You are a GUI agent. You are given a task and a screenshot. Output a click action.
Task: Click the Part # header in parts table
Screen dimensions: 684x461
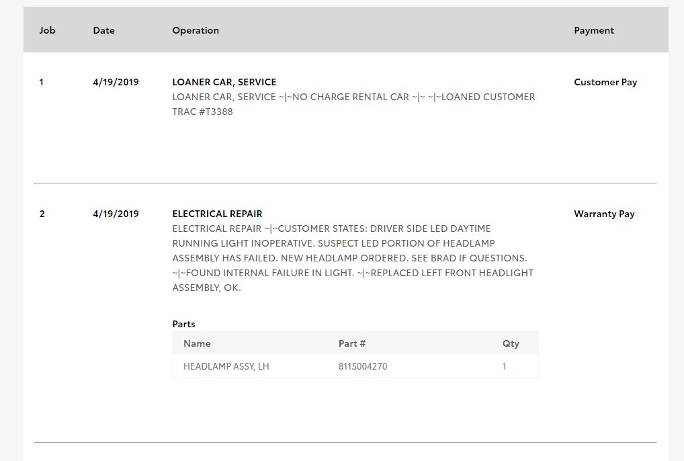[x=352, y=343]
